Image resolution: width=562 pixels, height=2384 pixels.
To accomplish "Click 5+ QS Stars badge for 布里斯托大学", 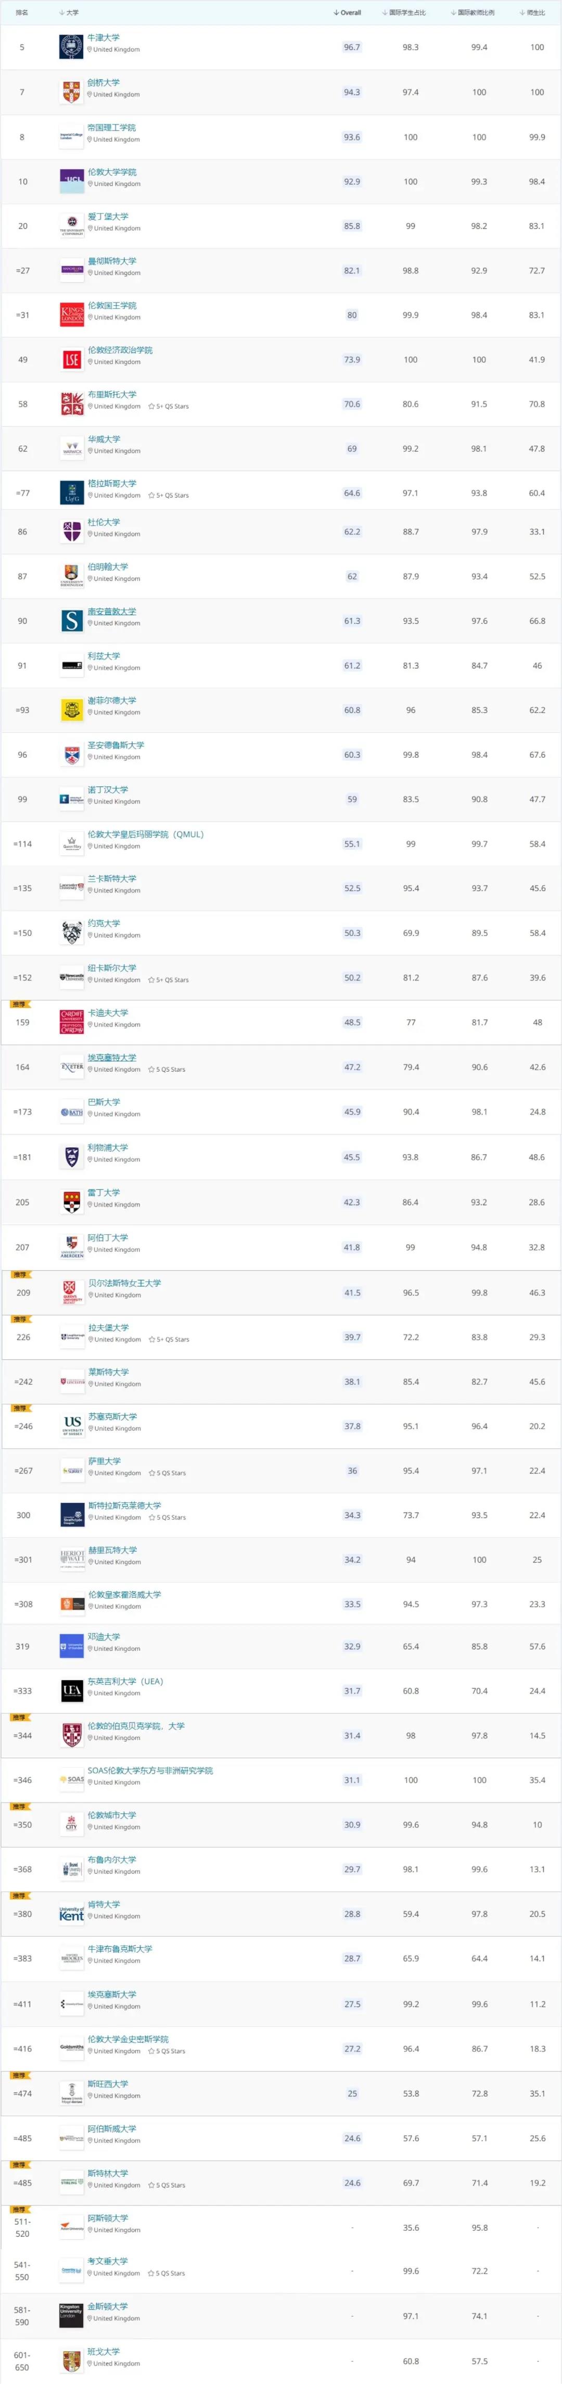I will (169, 406).
